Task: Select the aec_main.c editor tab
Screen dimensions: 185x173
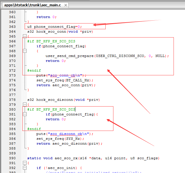Action: tap(35, 5)
